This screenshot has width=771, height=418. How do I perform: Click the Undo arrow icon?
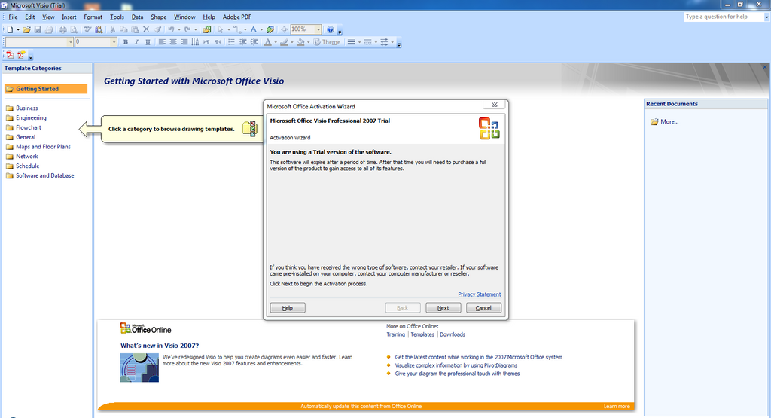tap(171, 29)
